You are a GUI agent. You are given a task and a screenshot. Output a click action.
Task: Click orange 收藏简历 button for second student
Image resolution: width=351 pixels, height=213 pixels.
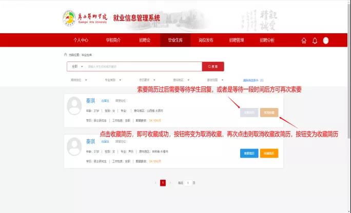point(269,153)
